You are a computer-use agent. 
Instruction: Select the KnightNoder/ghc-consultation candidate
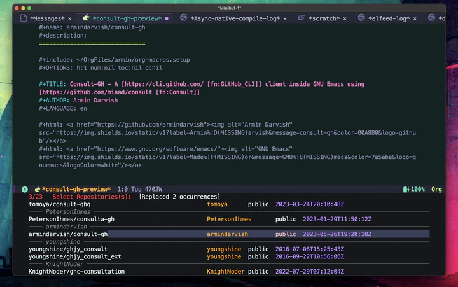229,272
